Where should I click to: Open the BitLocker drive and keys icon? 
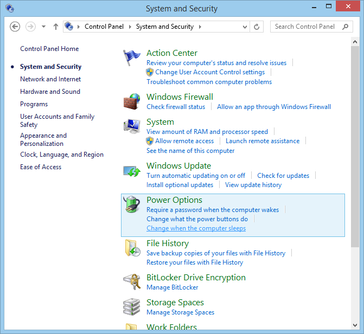click(x=132, y=282)
